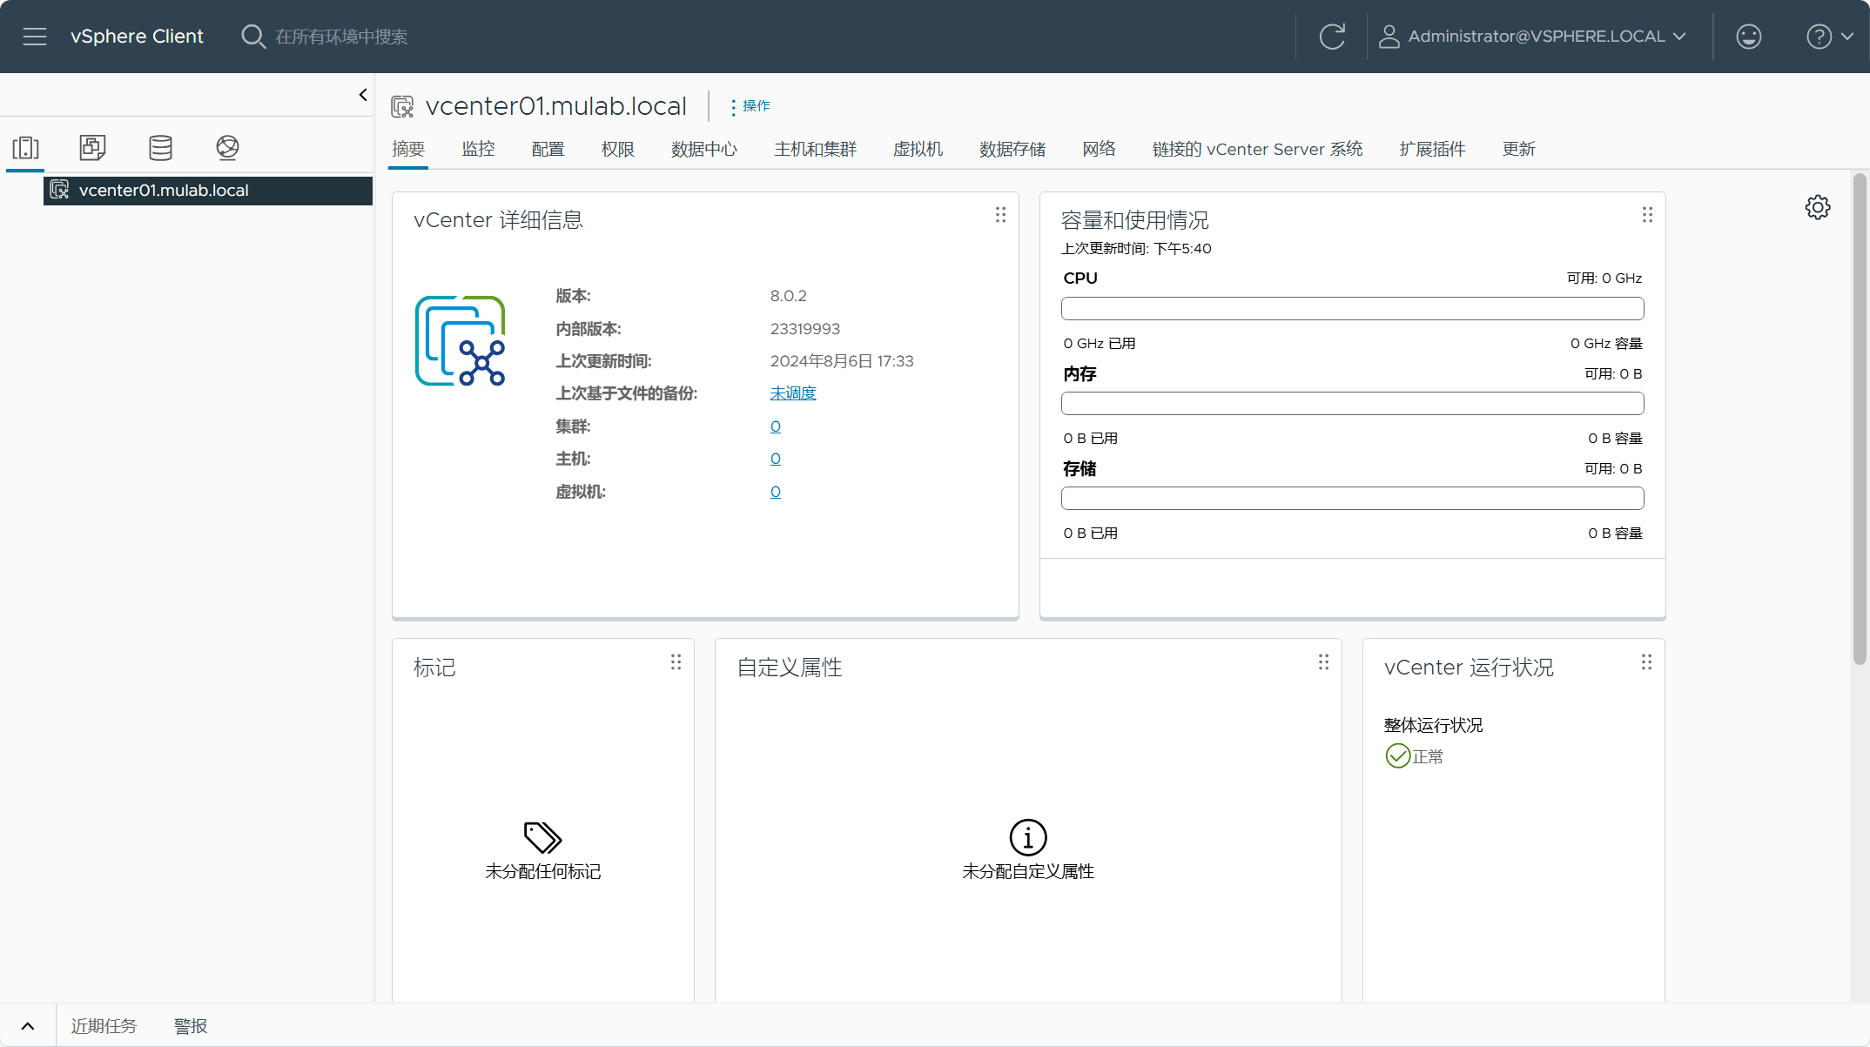Click the 2024年8月6日 17:33 update time
1870x1047 pixels.
842,361
